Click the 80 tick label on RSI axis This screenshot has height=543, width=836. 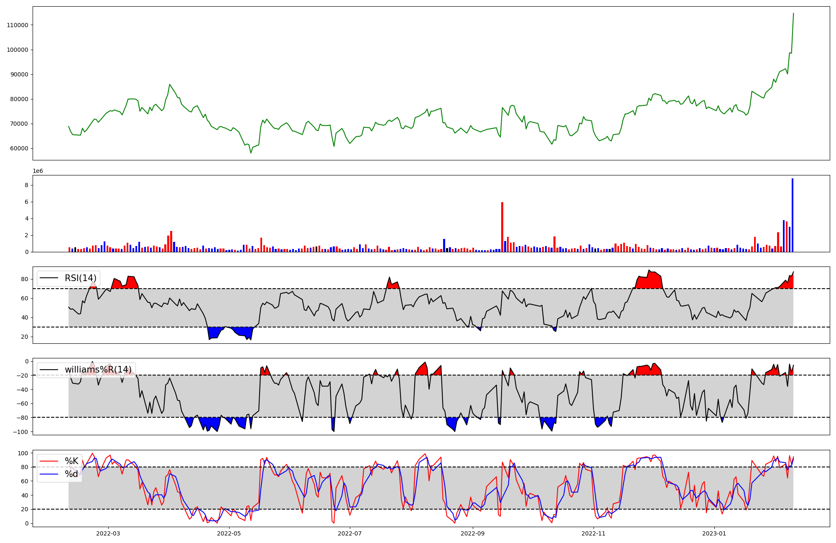pyautogui.click(x=25, y=279)
